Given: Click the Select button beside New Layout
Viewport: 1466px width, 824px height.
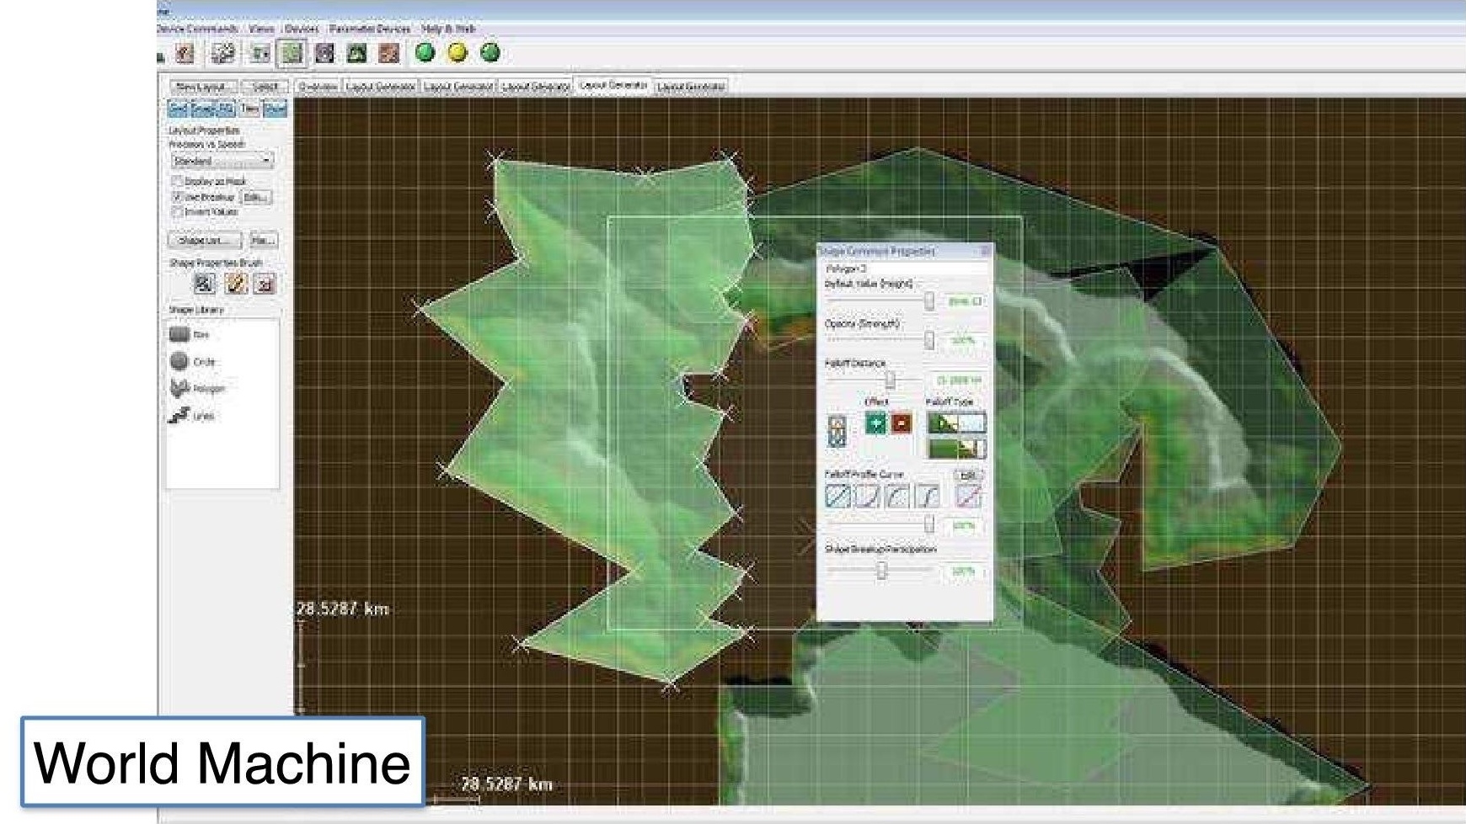Looking at the screenshot, I should point(265,87).
